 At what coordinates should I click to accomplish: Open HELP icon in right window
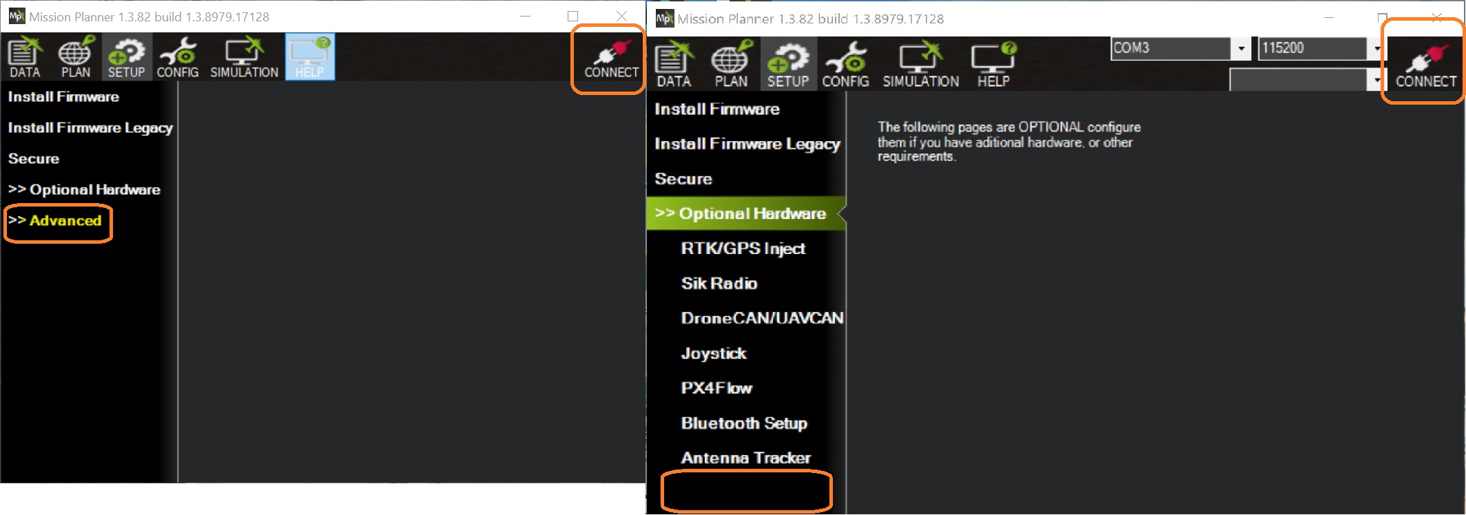point(993,65)
